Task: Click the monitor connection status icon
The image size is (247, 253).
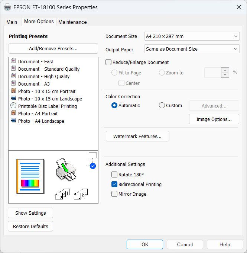Action: [x=93, y=156]
